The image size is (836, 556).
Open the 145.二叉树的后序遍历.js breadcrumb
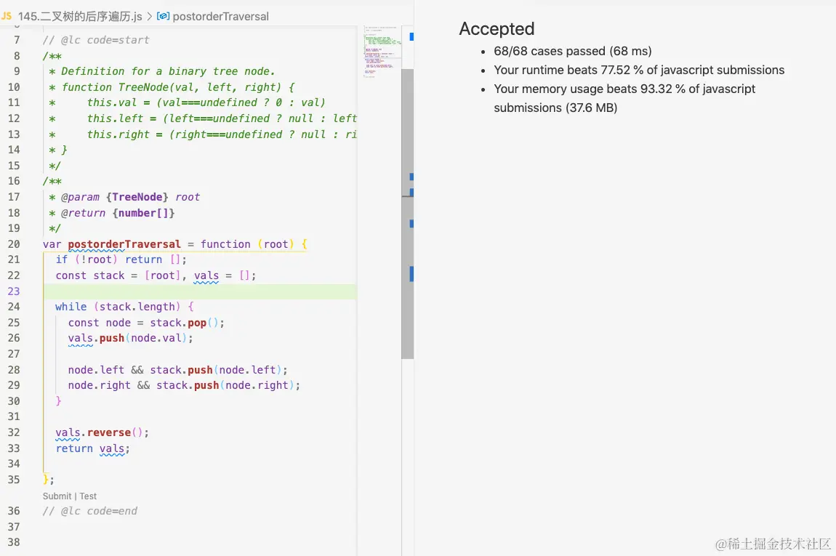pos(80,17)
